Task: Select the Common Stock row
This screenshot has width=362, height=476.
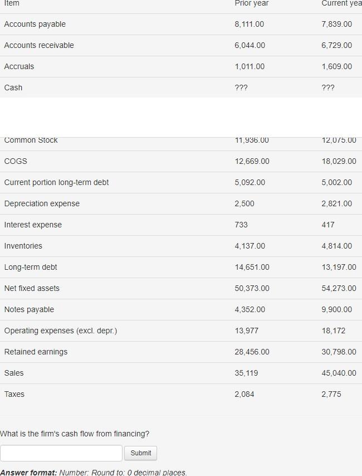Action: (31, 140)
